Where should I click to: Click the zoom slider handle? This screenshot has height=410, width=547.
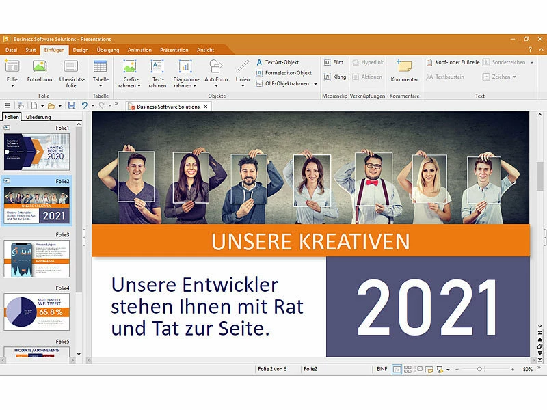tap(479, 369)
